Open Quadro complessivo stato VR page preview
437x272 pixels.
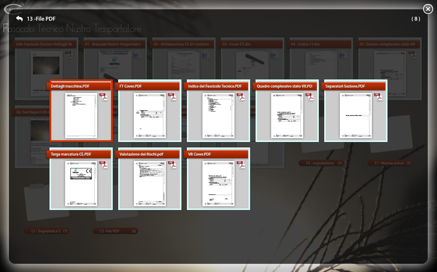(287, 115)
